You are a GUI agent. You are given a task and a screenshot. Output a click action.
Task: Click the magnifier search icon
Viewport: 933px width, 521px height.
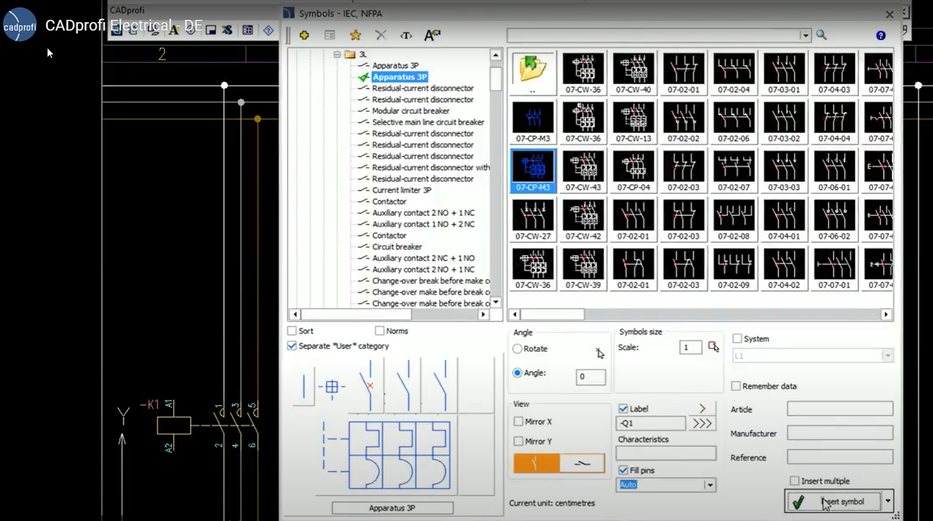click(x=821, y=35)
